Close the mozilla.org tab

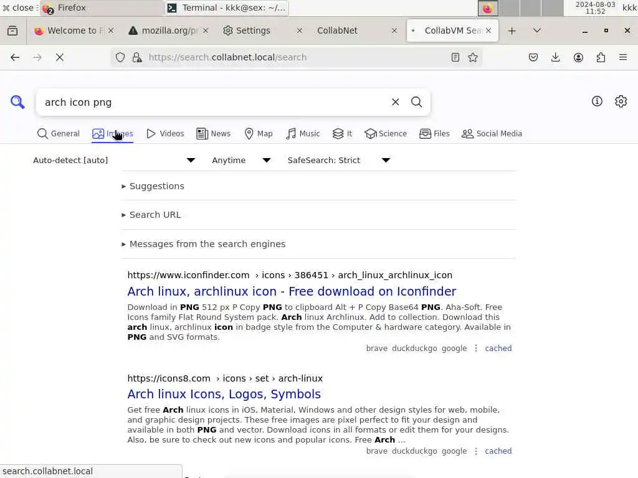pyautogui.click(x=206, y=30)
